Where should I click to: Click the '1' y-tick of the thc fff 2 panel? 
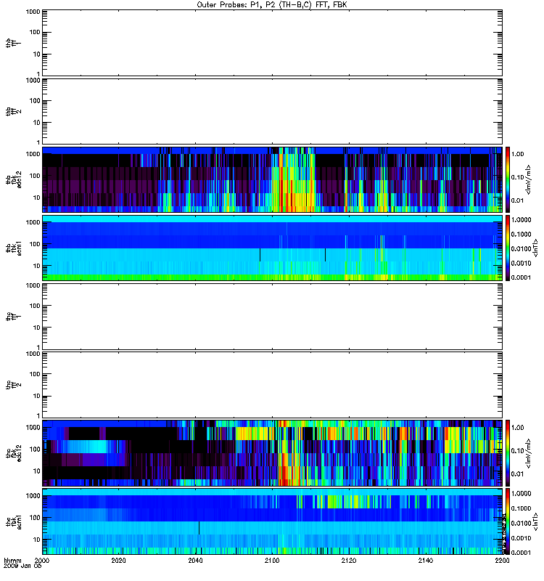38,415
